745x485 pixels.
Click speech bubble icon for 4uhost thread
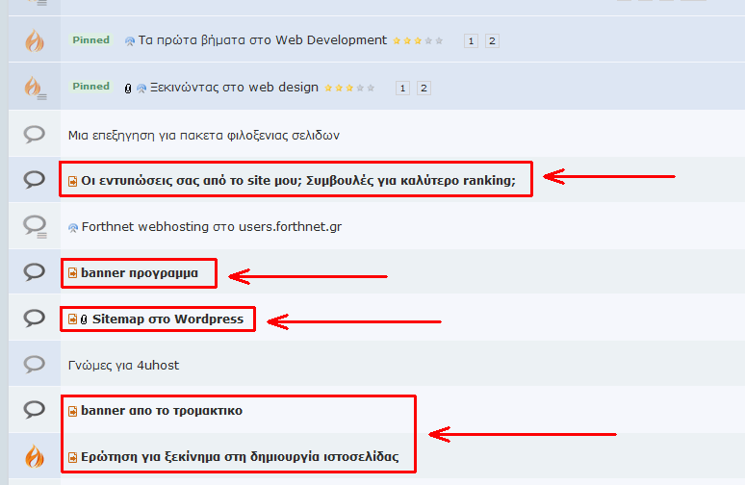pyautogui.click(x=35, y=365)
